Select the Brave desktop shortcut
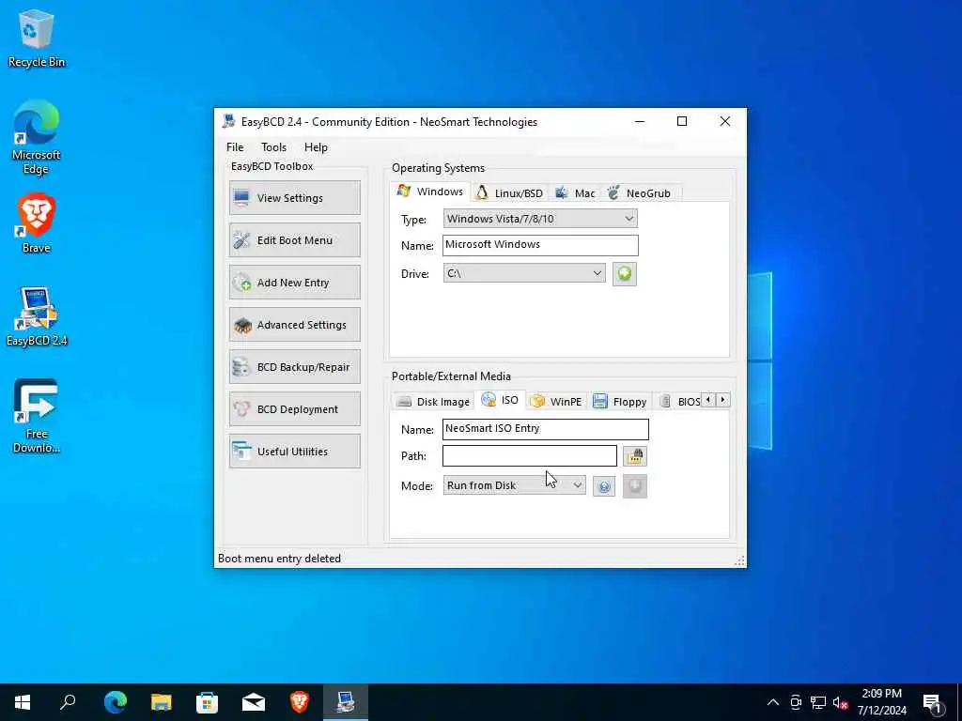The height and width of the screenshot is (721, 962). pos(37,223)
